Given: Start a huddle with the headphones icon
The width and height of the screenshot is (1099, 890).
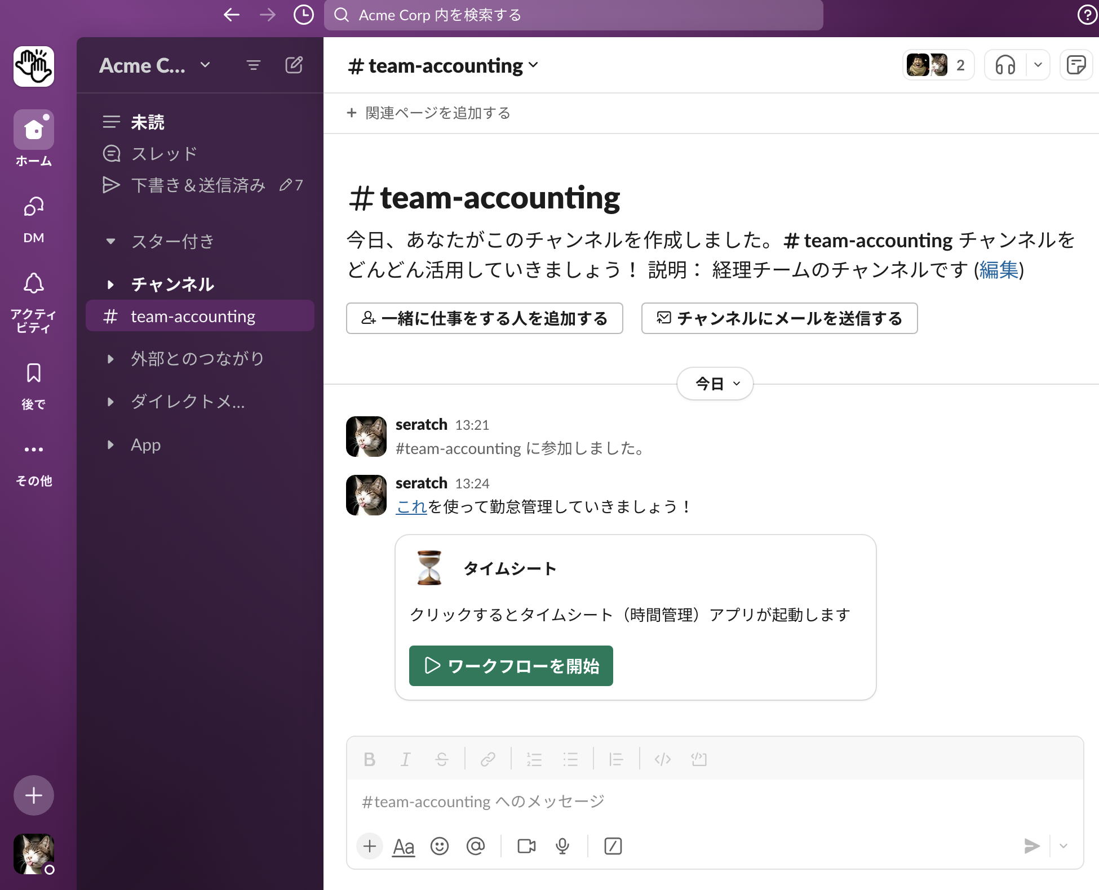Looking at the screenshot, I should tap(1005, 65).
